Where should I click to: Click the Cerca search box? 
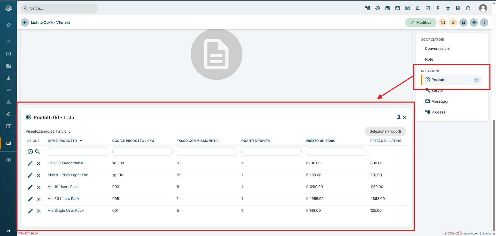click(x=59, y=8)
